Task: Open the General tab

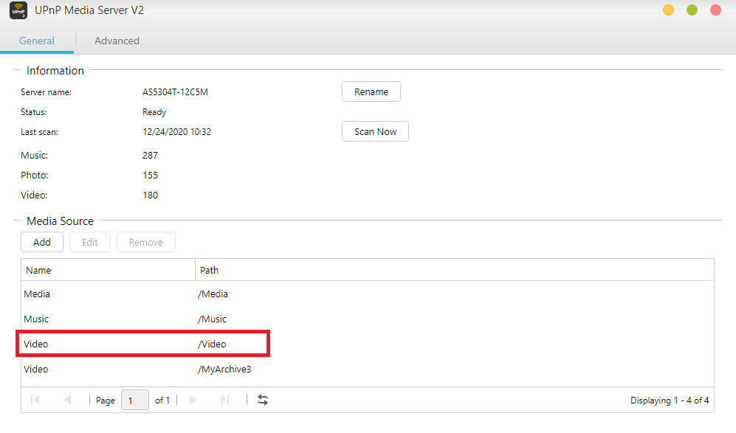Action: (37, 41)
